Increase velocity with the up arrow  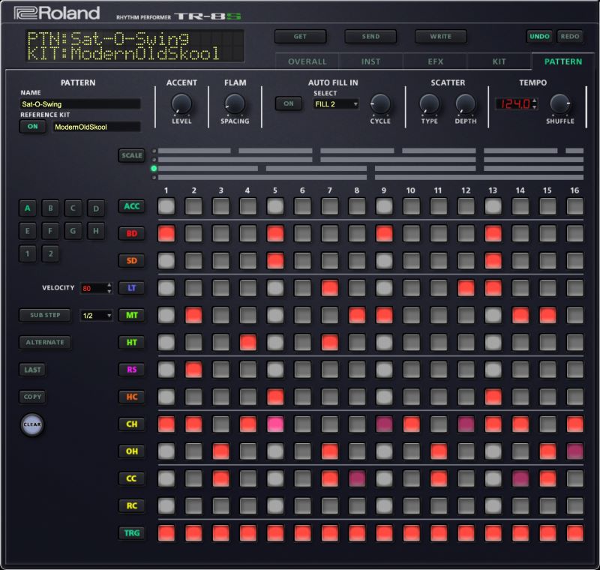[x=109, y=285]
